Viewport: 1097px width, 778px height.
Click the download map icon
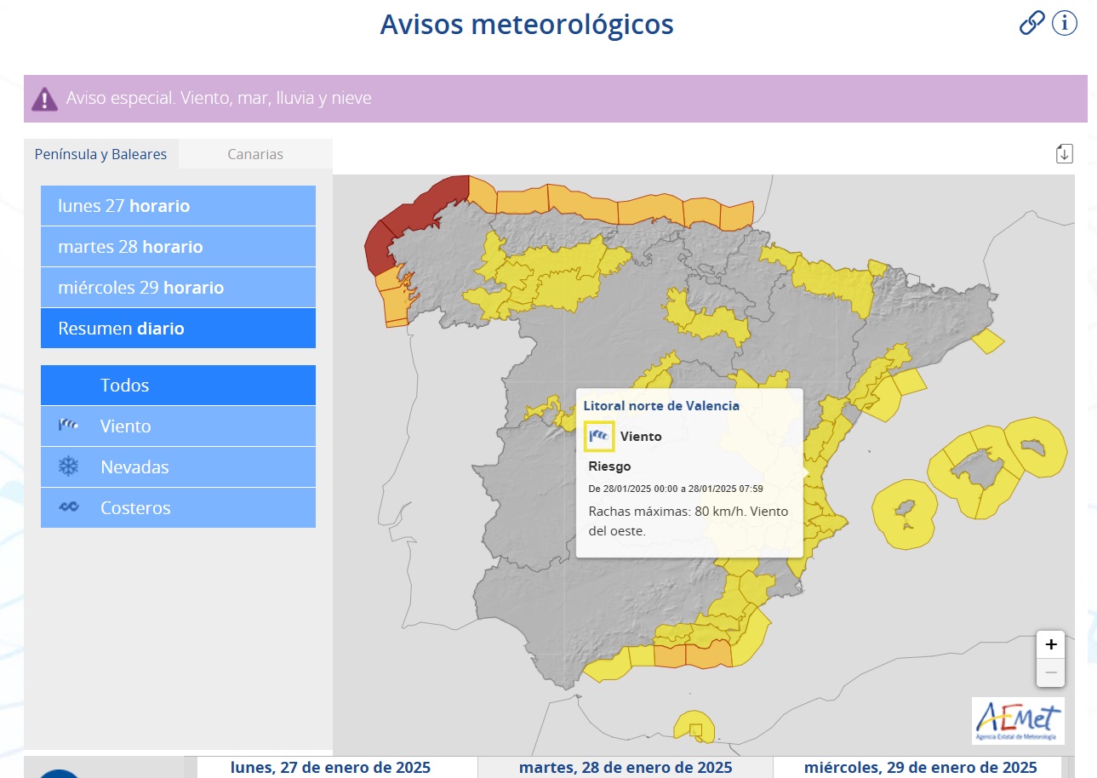(x=1064, y=153)
